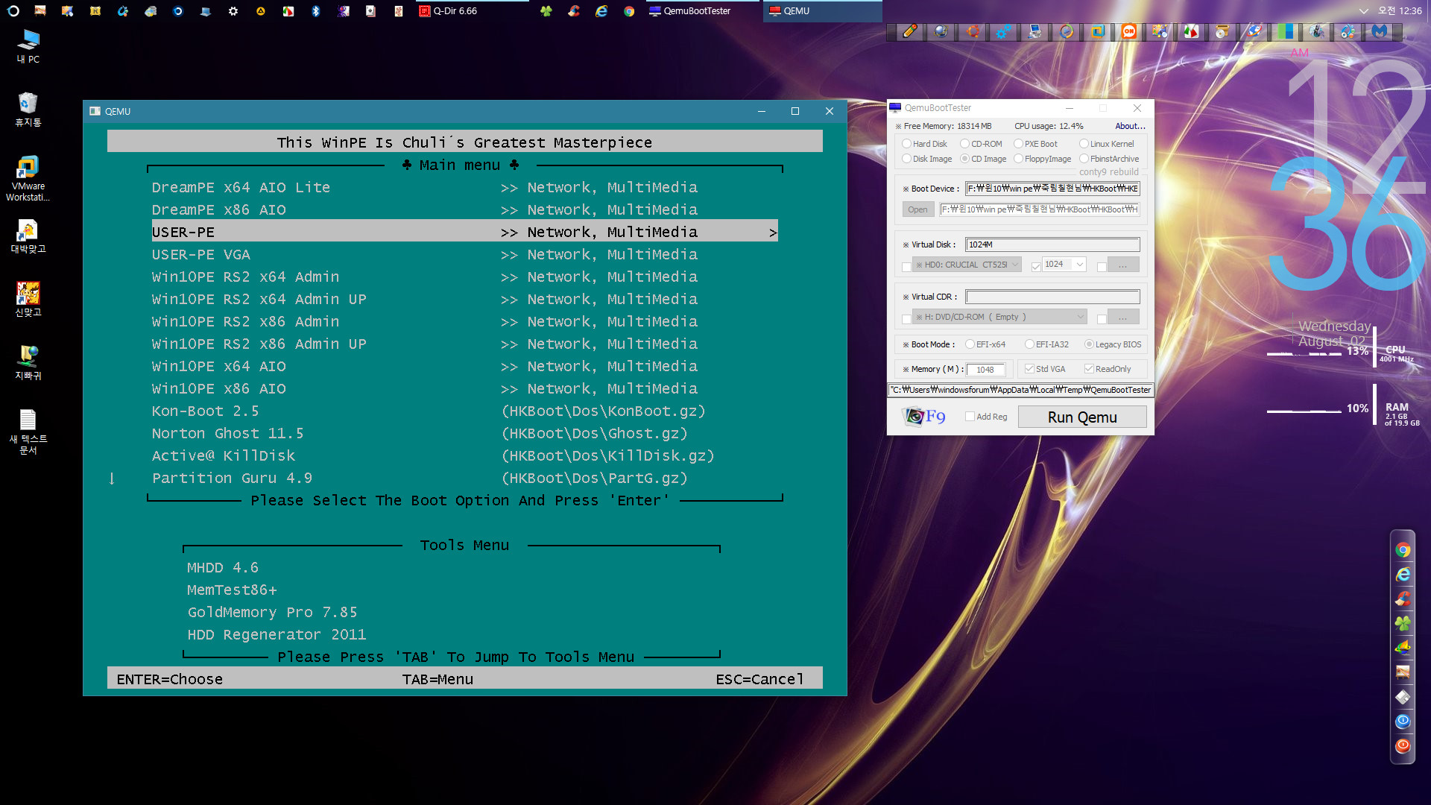Click the Virtual CDR path field
The image size is (1431, 805).
[1052, 297]
